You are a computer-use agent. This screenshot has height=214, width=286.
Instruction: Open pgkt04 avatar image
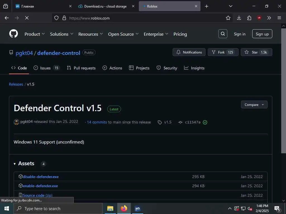pos(16,122)
